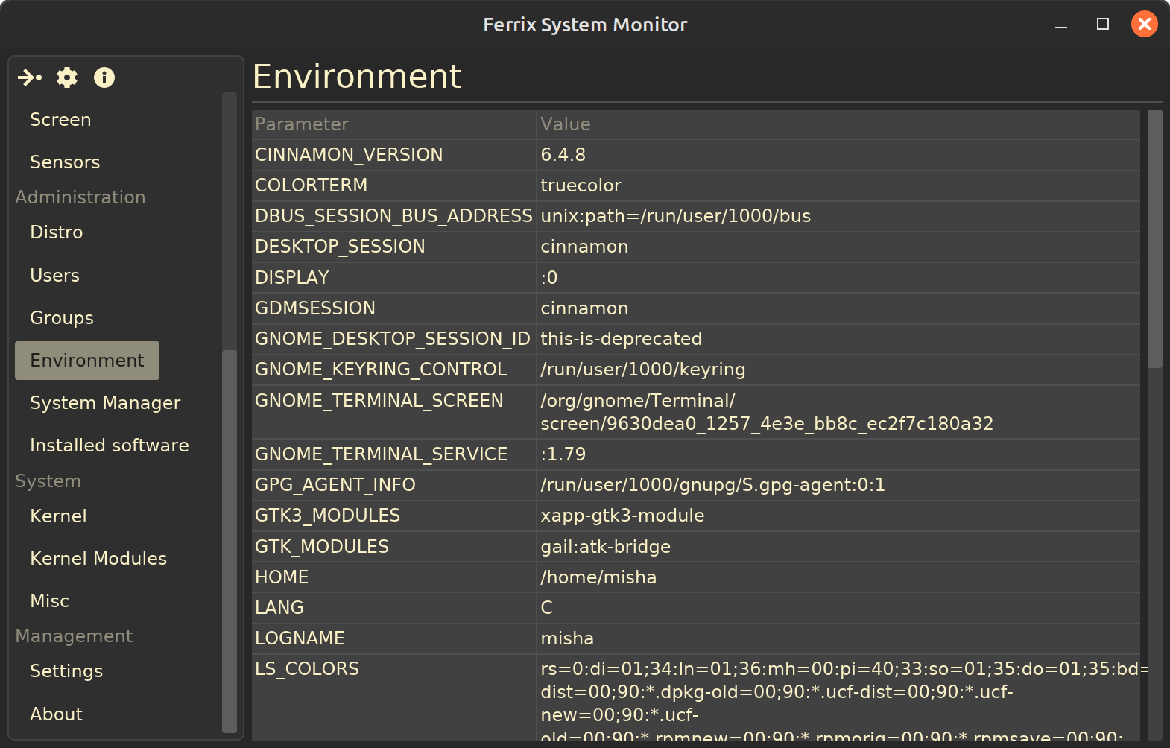Open the About page
1170x748 pixels.
[x=57, y=714]
